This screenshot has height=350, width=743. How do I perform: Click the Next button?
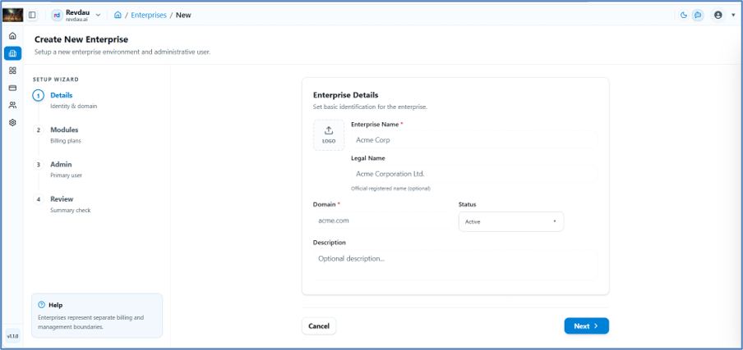[x=586, y=326]
